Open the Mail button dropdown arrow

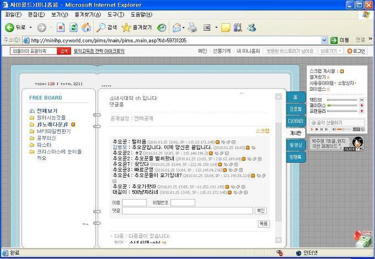[x=184, y=28]
